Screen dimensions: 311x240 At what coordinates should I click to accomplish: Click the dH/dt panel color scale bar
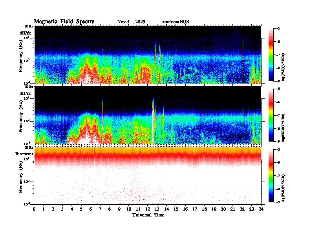(271, 55)
